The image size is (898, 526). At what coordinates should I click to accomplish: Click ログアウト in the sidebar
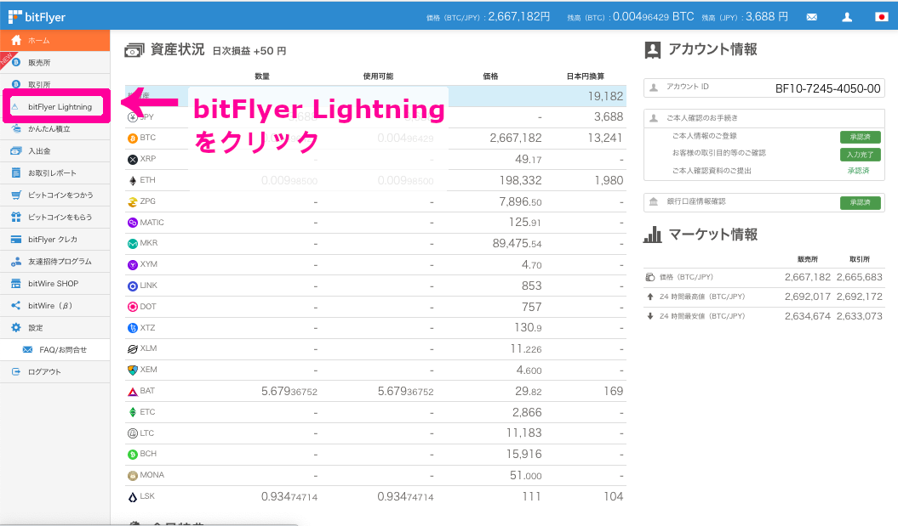point(55,371)
